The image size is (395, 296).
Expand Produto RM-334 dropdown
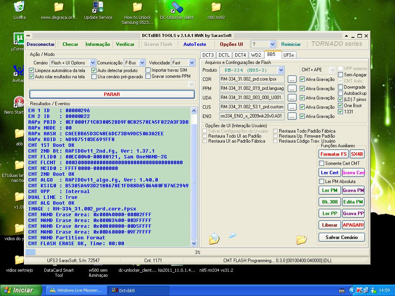click(x=281, y=70)
